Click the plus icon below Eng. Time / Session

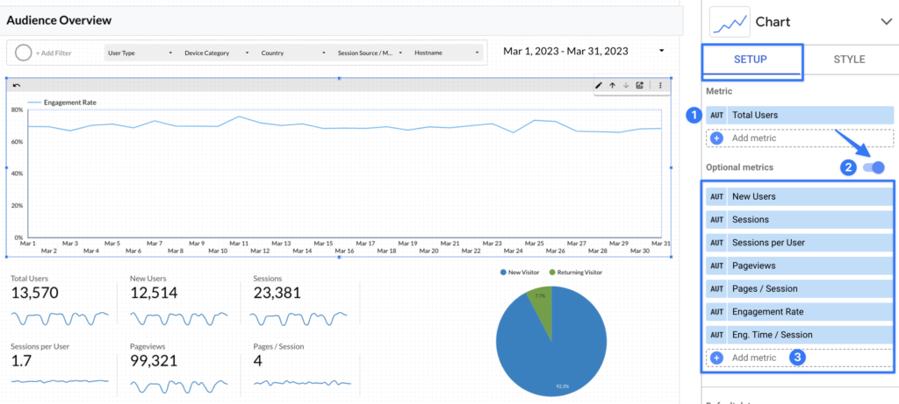716,358
